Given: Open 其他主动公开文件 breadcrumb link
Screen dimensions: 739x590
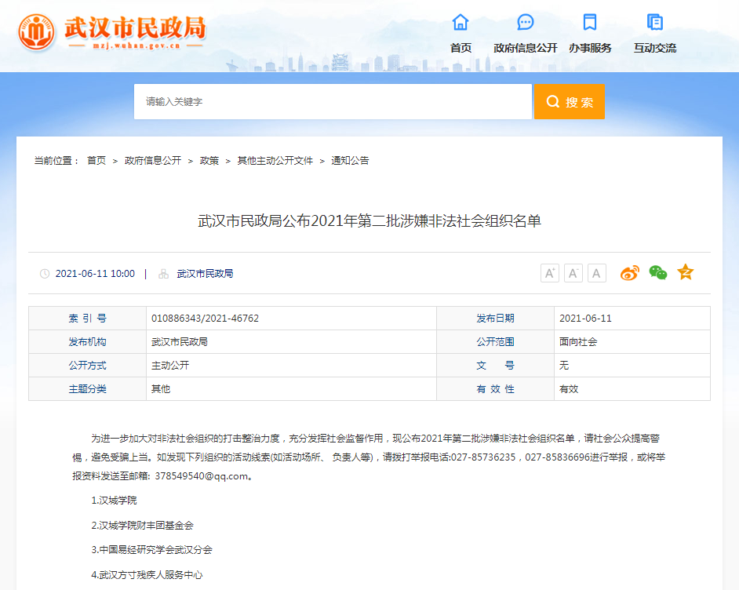Looking at the screenshot, I should [275, 160].
